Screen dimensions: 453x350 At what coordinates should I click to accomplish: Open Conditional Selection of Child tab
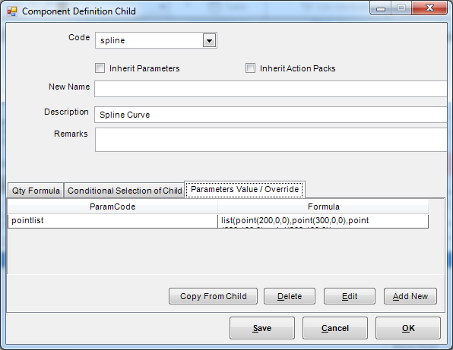(125, 191)
